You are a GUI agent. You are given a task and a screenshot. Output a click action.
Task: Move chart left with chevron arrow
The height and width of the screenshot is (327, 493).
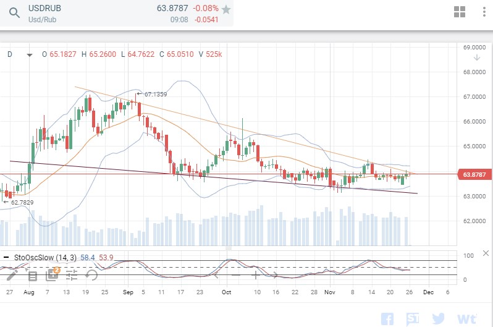(216, 275)
